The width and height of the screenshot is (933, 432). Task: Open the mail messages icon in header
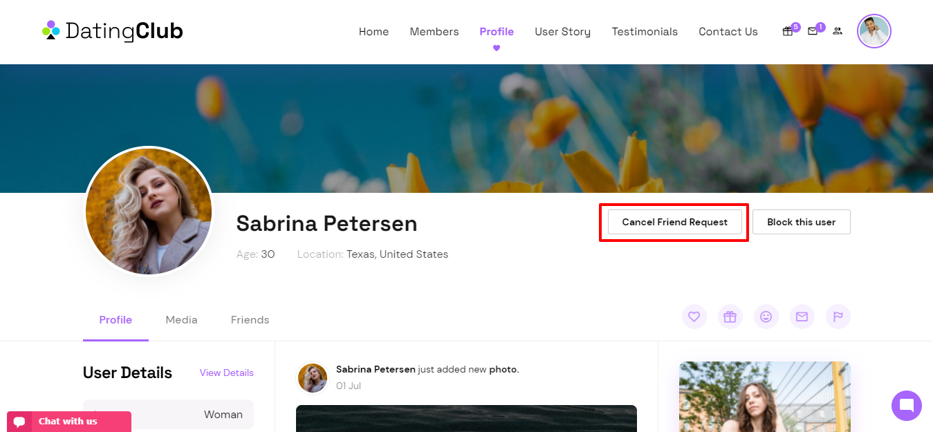click(x=813, y=31)
